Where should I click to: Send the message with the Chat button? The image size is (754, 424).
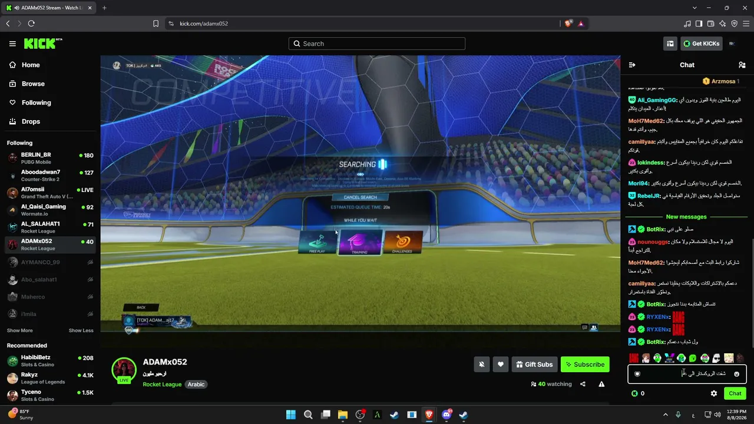tap(735, 393)
